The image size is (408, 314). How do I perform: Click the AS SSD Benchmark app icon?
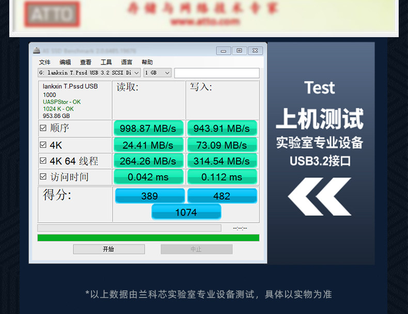point(37,51)
